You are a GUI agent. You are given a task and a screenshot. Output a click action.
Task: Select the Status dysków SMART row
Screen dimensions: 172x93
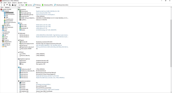tap(43, 49)
